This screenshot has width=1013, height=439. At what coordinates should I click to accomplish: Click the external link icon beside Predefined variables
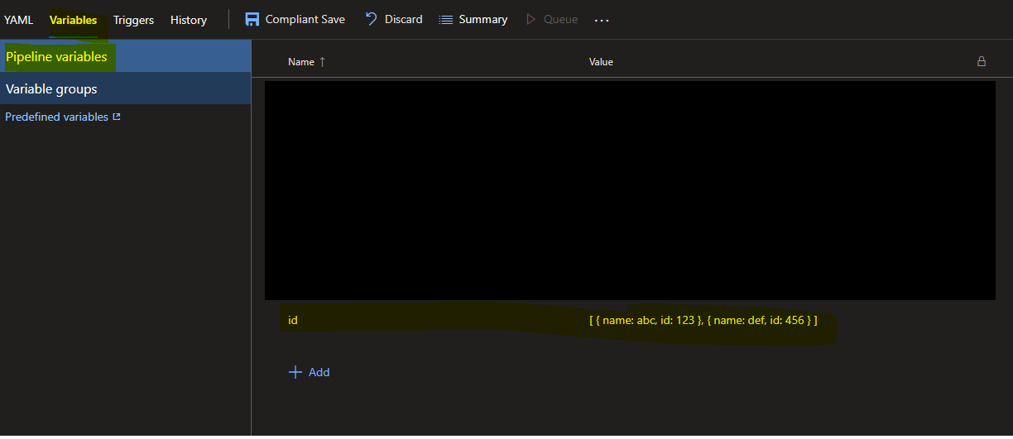117,117
